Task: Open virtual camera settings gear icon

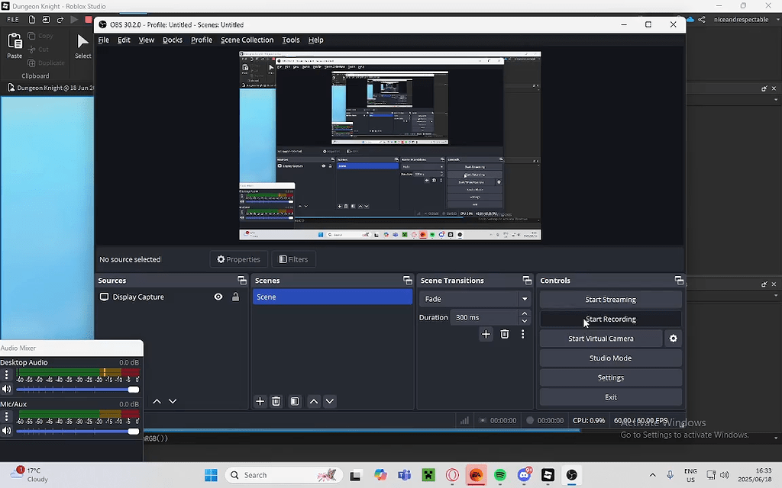Action: [x=673, y=339]
